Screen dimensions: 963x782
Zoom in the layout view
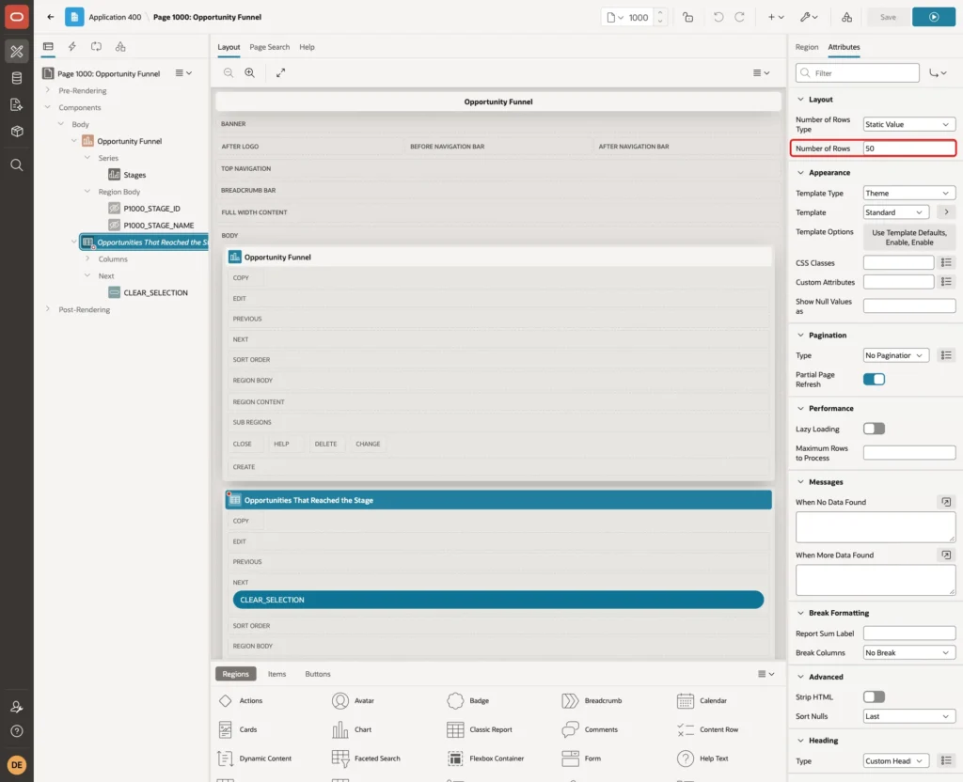click(x=250, y=72)
